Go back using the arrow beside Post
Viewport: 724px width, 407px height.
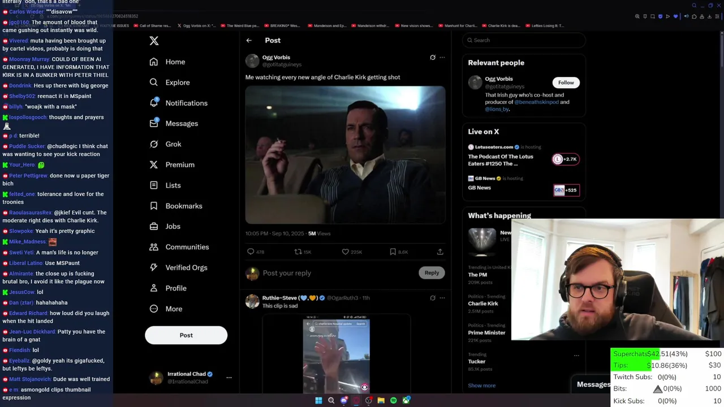click(249, 40)
